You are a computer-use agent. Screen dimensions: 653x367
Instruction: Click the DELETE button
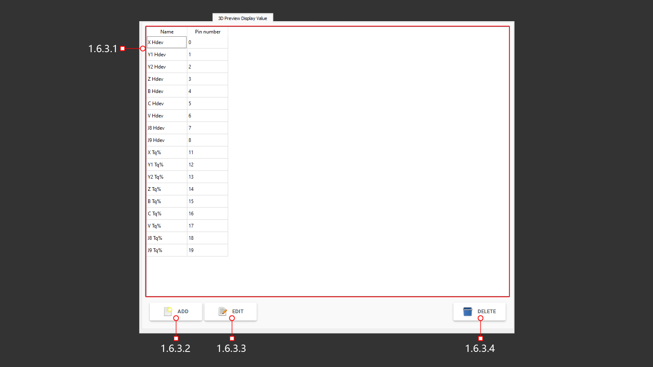[480, 311]
